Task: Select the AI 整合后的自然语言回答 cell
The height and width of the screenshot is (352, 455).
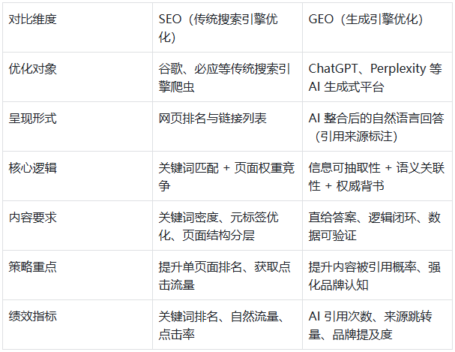Action: tap(374, 127)
